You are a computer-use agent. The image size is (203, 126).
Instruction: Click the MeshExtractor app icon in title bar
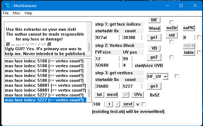tap(7, 5)
